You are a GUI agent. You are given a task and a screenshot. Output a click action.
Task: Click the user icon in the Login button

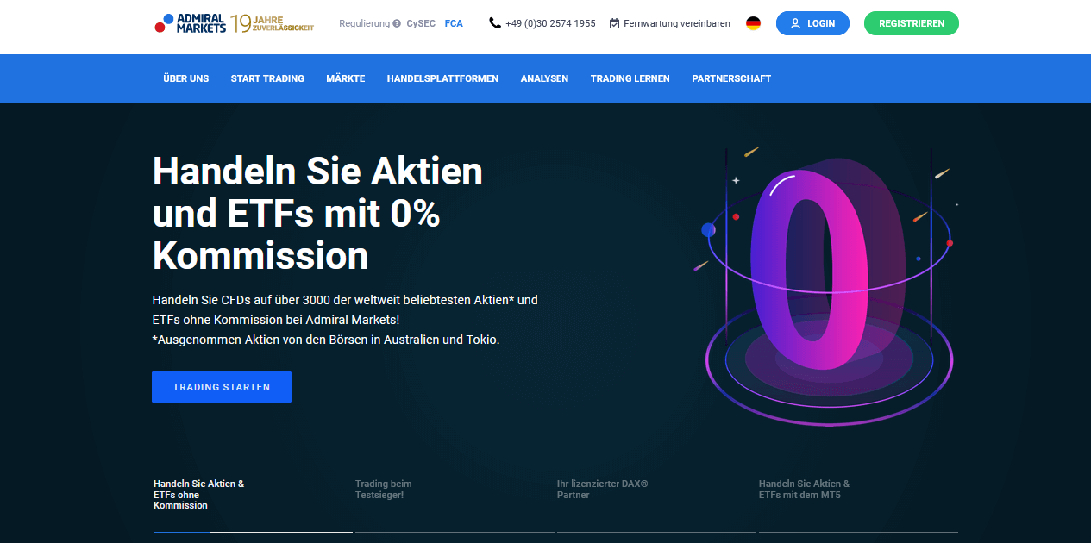coord(795,23)
